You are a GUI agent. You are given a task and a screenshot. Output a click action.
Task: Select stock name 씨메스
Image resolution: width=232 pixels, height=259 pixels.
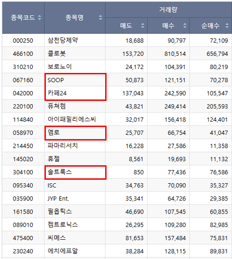coord(57,238)
